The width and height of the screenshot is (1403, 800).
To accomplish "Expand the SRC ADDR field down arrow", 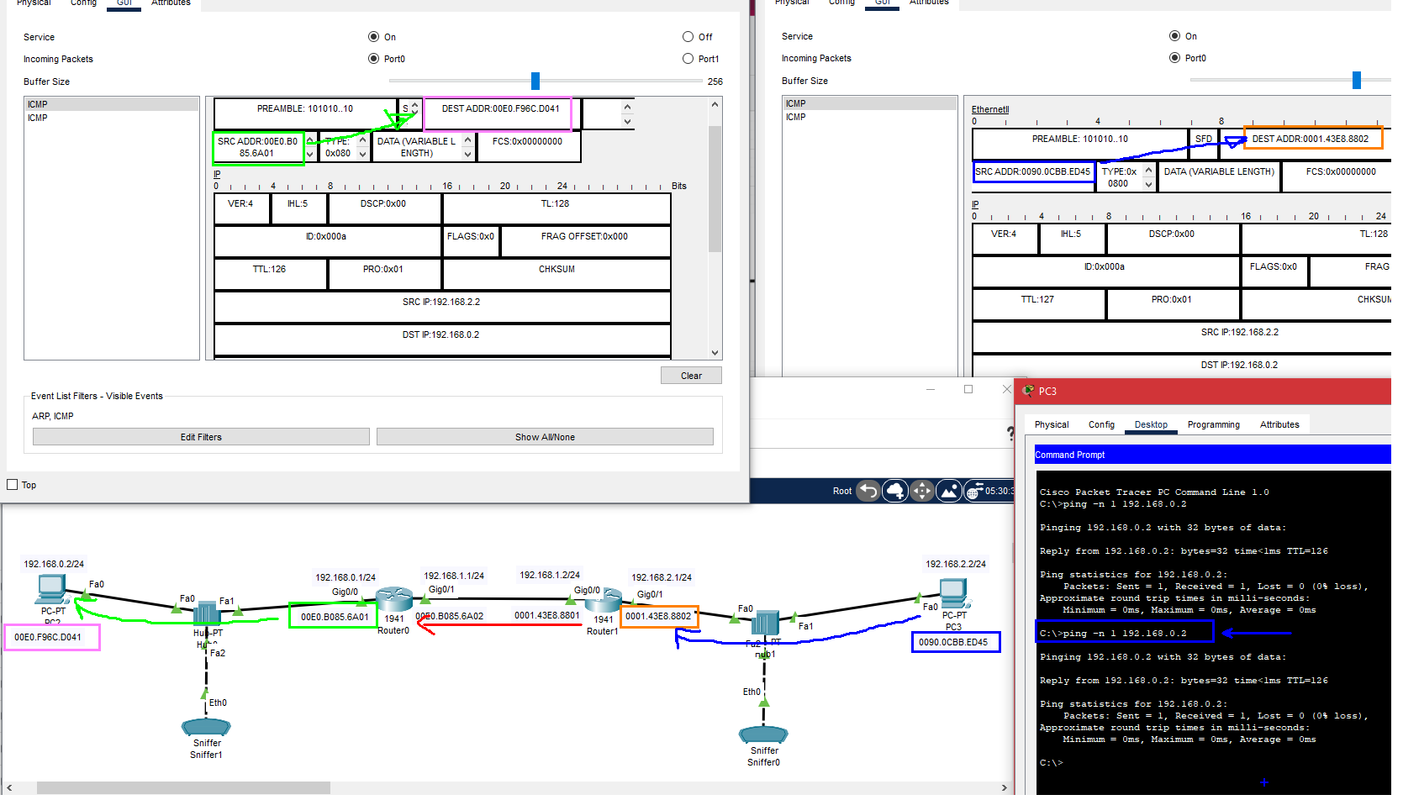I will [310, 154].
